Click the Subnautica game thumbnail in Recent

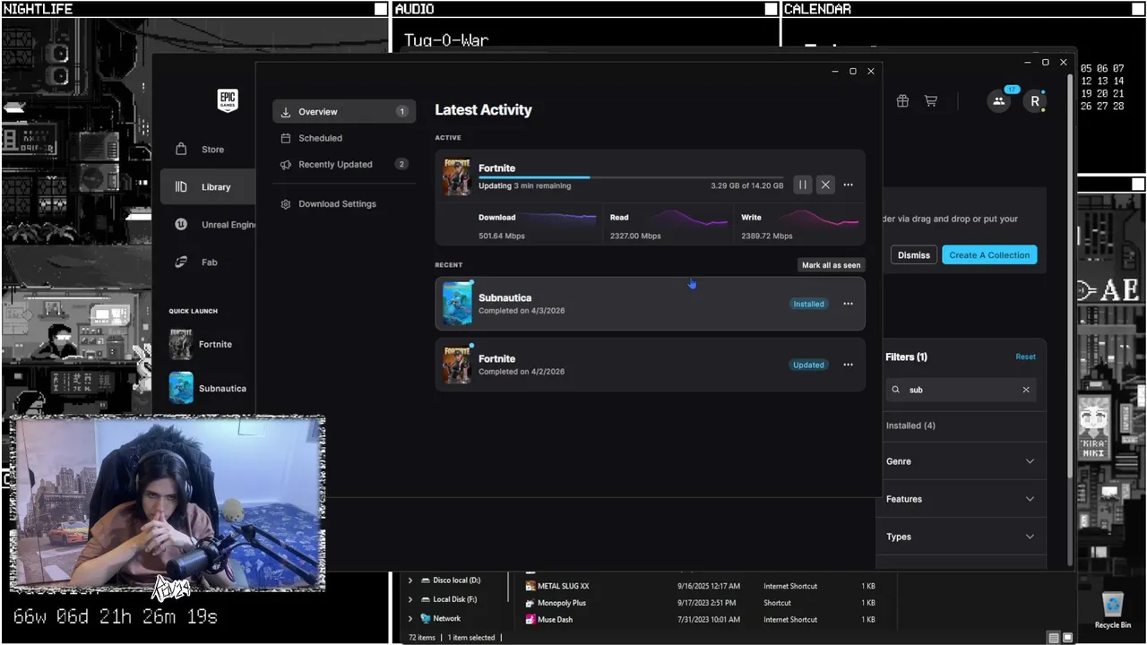click(x=457, y=304)
